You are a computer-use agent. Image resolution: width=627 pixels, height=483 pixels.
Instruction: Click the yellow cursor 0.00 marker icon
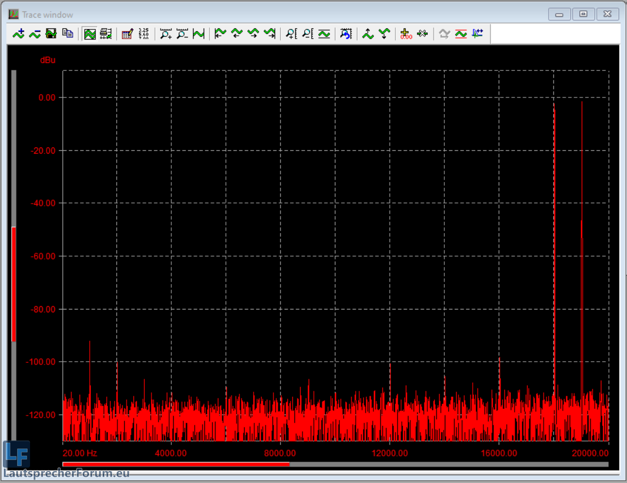(x=406, y=34)
